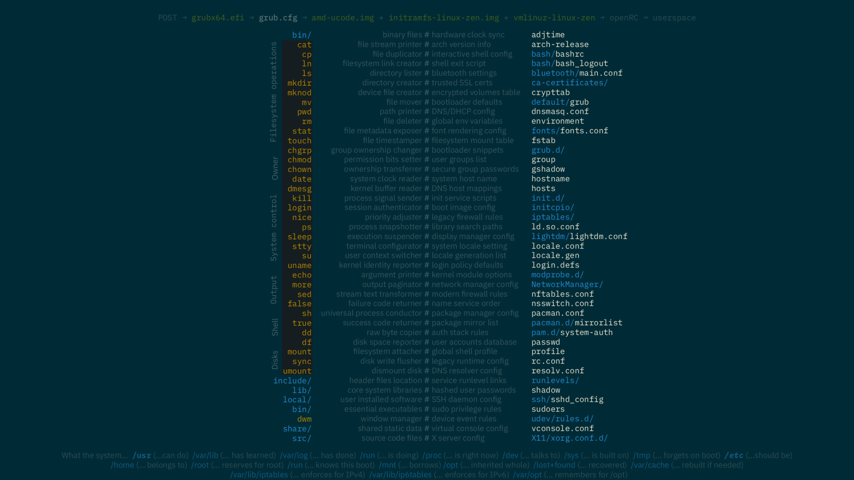Expand the NetworkManager/ folder
The height and width of the screenshot is (480, 854).
567,284
